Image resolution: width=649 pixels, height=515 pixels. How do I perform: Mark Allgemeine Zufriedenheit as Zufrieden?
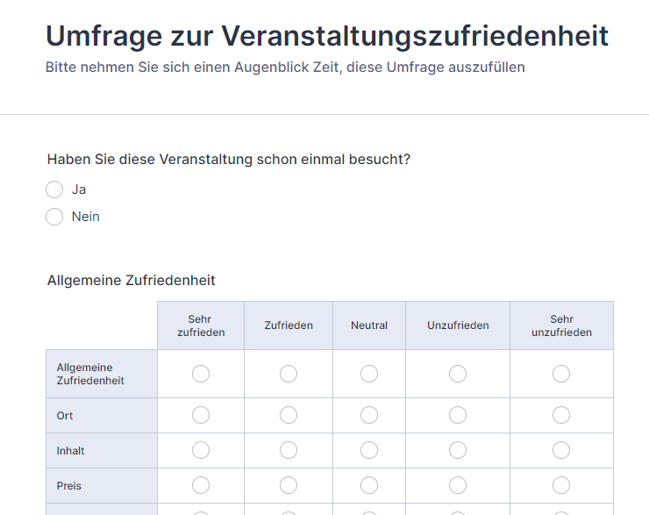coord(289,374)
